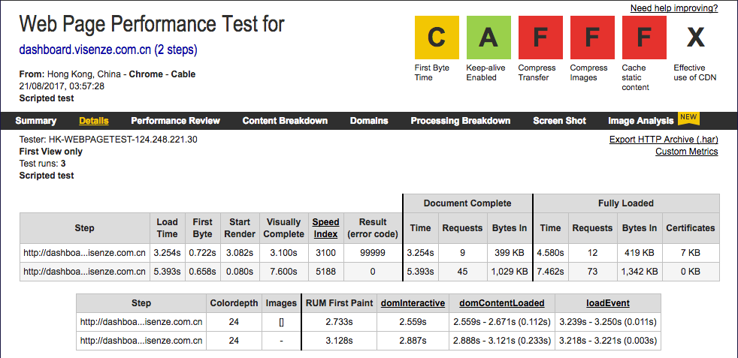The width and height of the screenshot is (738, 358).
Task: Click the First Byte Time label
Action: pyautogui.click(x=431, y=73)
